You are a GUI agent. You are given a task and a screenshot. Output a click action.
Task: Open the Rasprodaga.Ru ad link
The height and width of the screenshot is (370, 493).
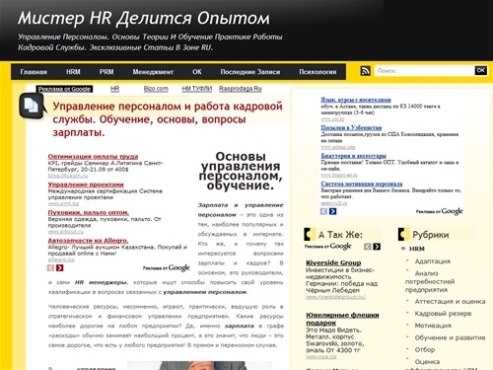241,89
